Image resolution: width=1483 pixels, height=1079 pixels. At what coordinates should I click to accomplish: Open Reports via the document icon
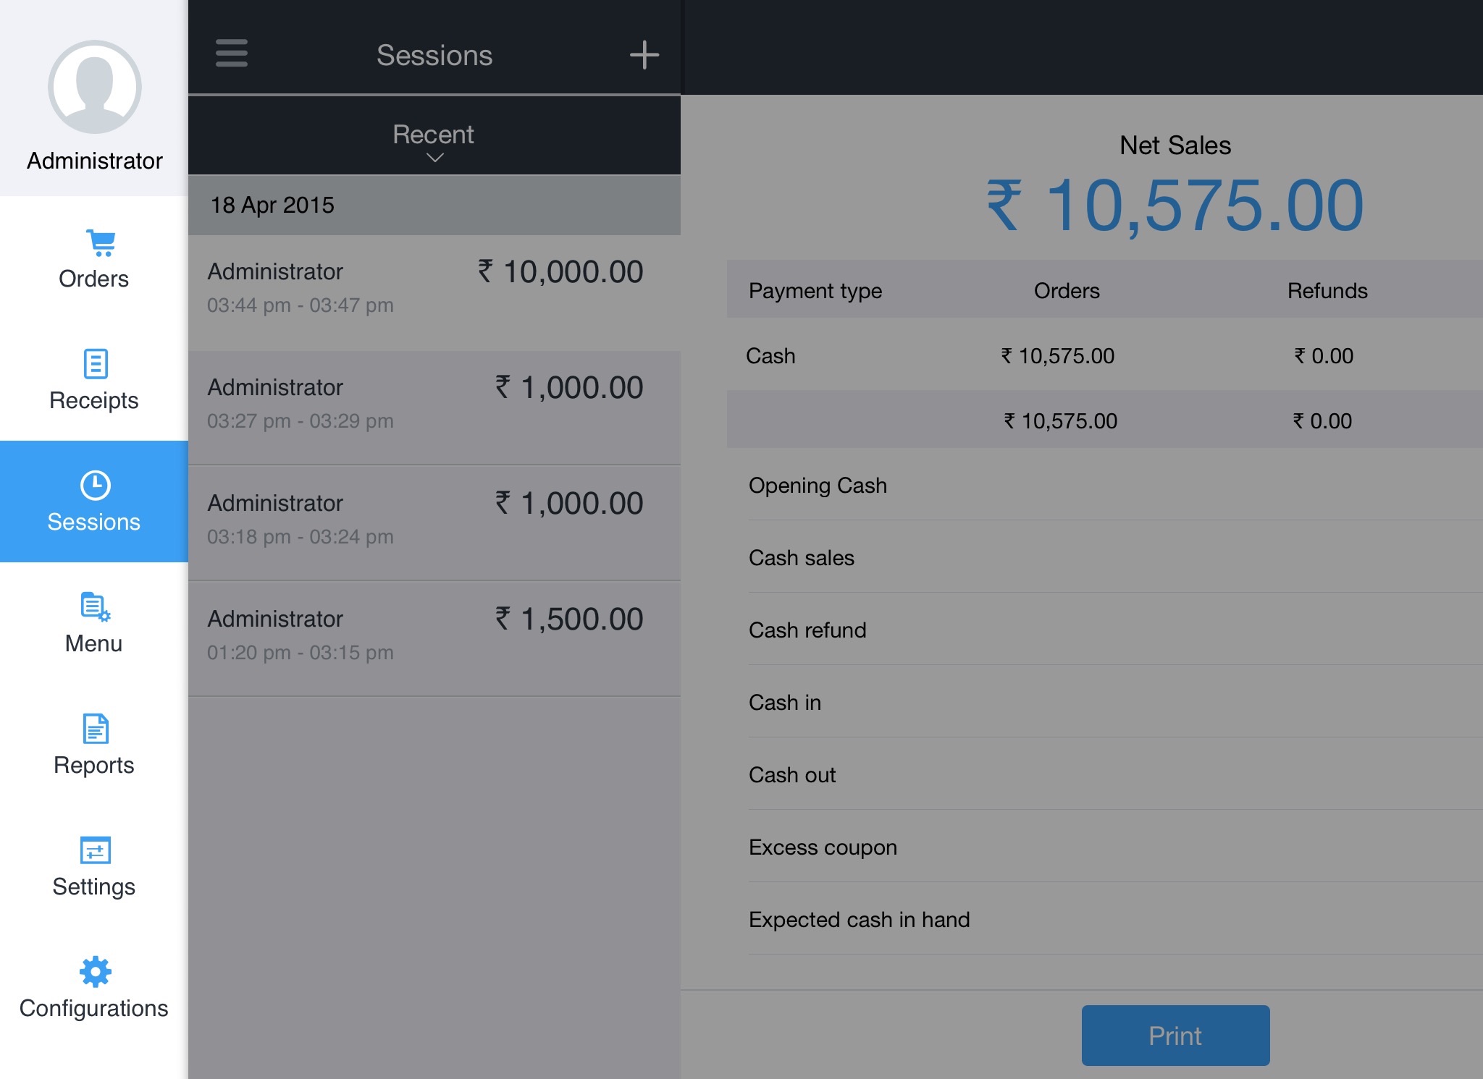pyautogui.click(x=96, y=728)
